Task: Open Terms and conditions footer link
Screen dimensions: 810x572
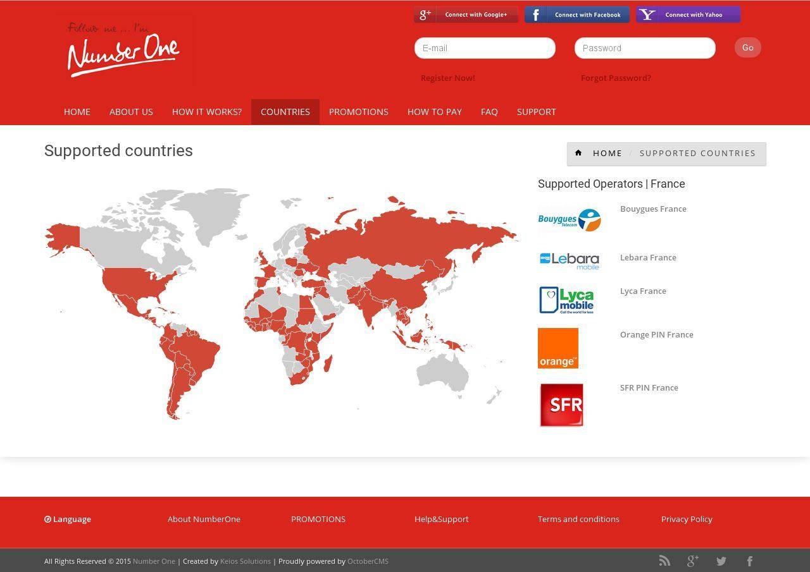Action: coord(578,519)
